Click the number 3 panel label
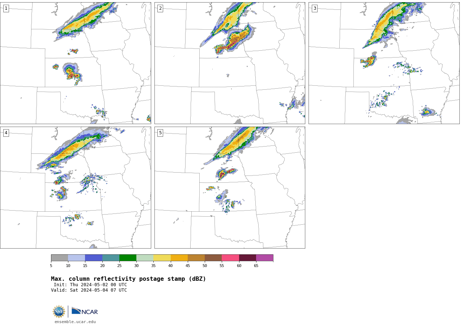The width and height of the screenshot is (463, 326). point(314,8)
